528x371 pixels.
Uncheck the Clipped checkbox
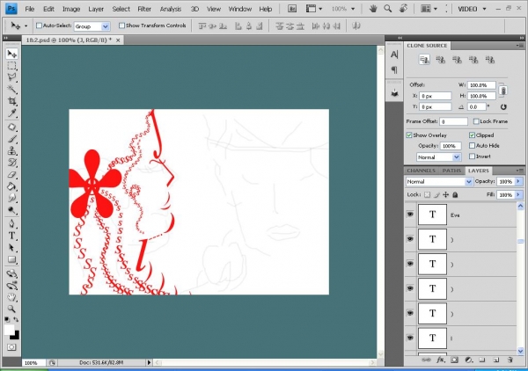[472, 135]
